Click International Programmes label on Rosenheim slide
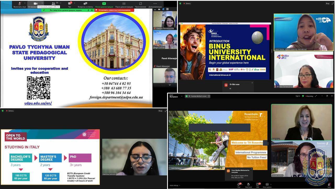 [x=251, y=152]
